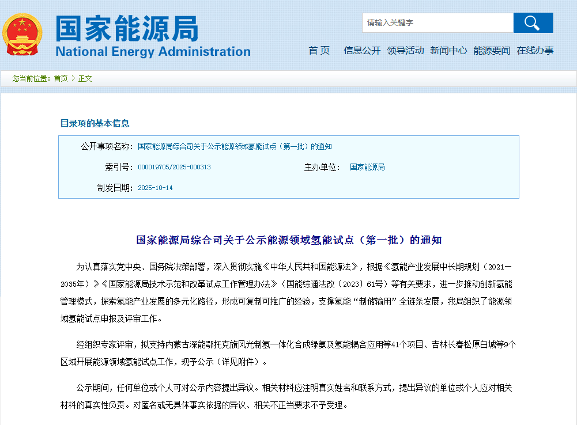Click the search magnifying glass icon
The width and height of the screenshot is (577, 425).
coord(533,22)
